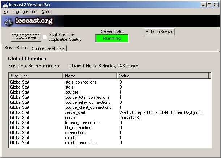
Task: Select the client_connections row
Action: pos(110,143)
